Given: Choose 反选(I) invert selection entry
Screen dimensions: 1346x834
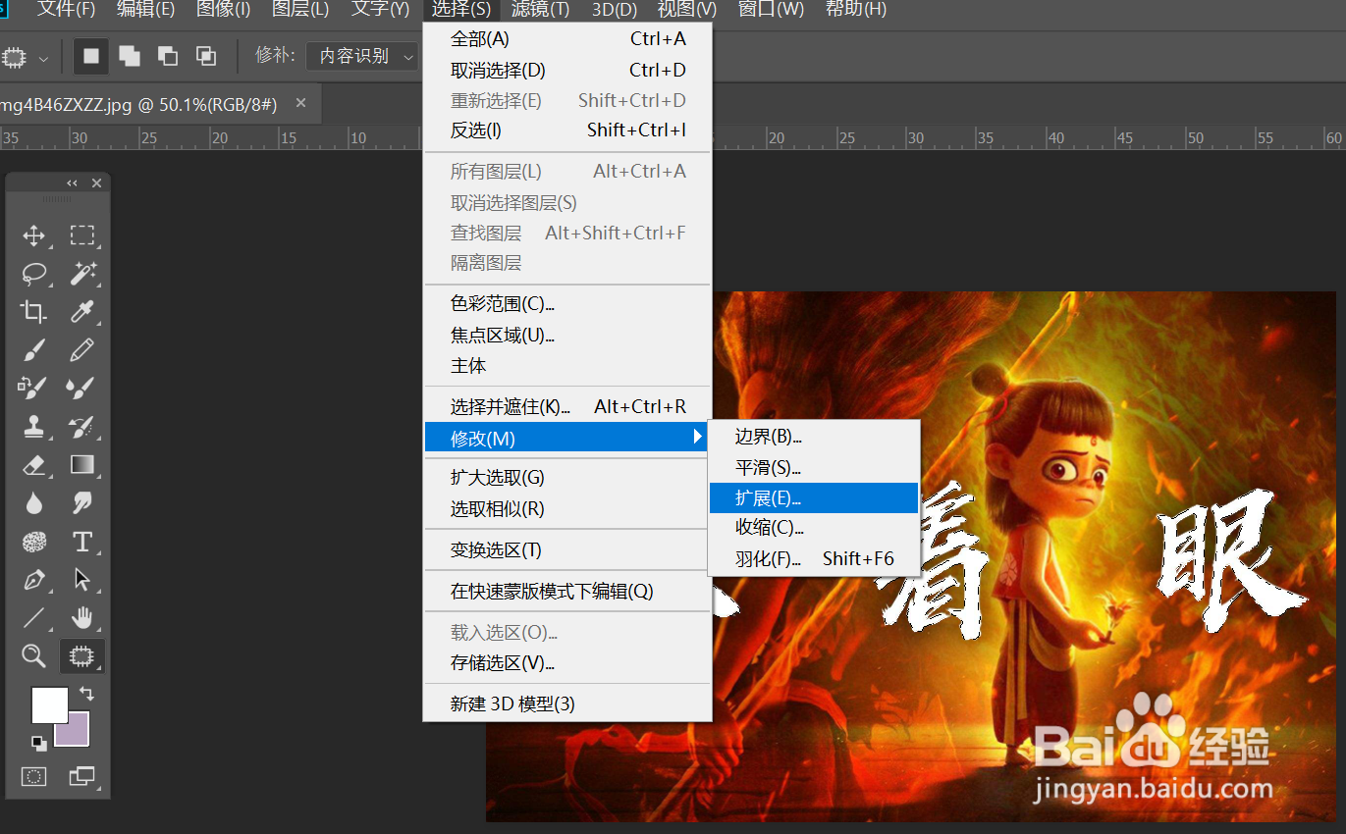Looking at the screenshot, I should tap(567, 130).
